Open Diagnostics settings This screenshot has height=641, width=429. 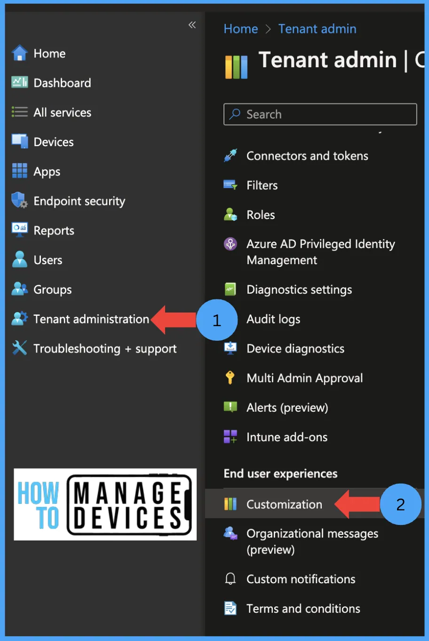tap(299, 289)
